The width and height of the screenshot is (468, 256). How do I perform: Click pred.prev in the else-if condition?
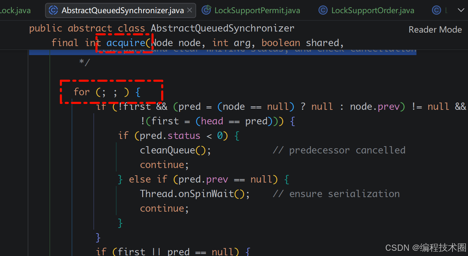(x=203, y=179)
